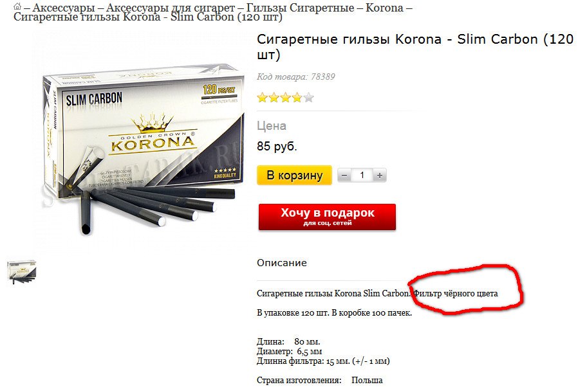Click the product title heading
Viewport: 587px width, 387px height.
[x=415, y=47]
